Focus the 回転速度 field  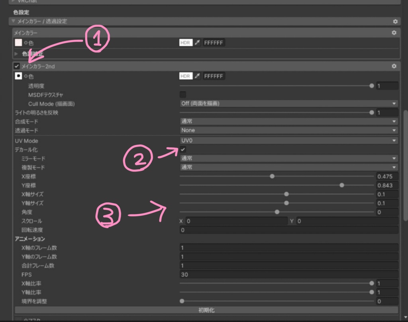click(x=289, y=230)
